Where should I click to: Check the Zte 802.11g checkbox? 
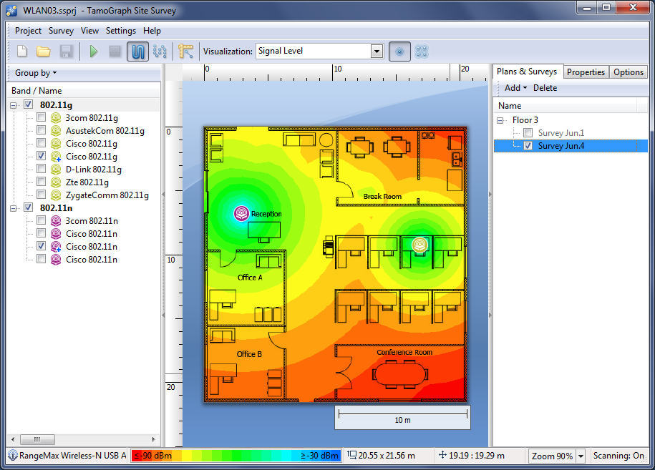(x=41, y=182)
